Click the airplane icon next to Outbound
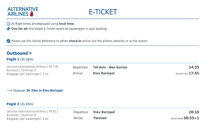The width and height of the screenshot is (209, 131). click(x=31, y=53)
